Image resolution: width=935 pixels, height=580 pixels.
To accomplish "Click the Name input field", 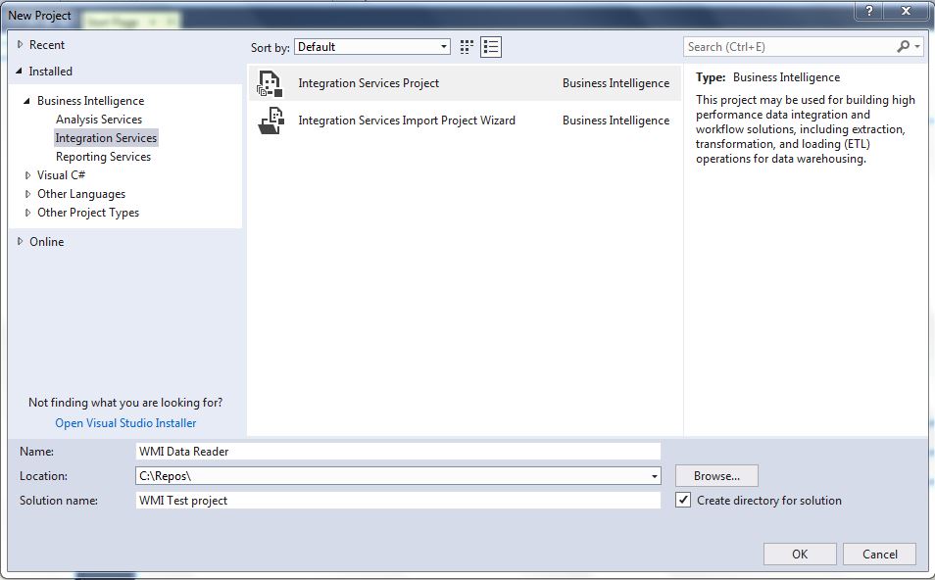I will [398, 452].
